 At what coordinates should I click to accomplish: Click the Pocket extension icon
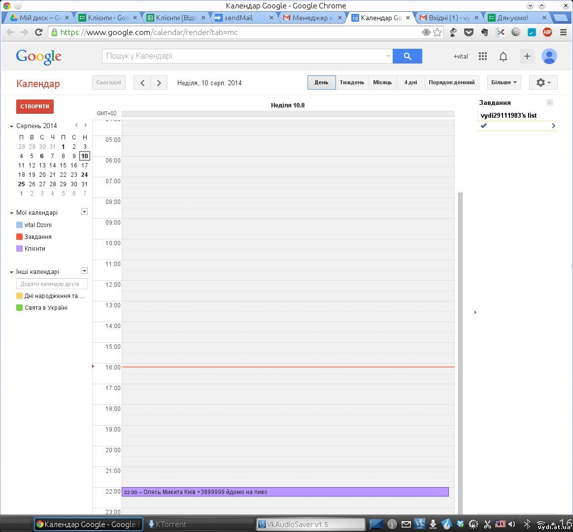point(469,32)
